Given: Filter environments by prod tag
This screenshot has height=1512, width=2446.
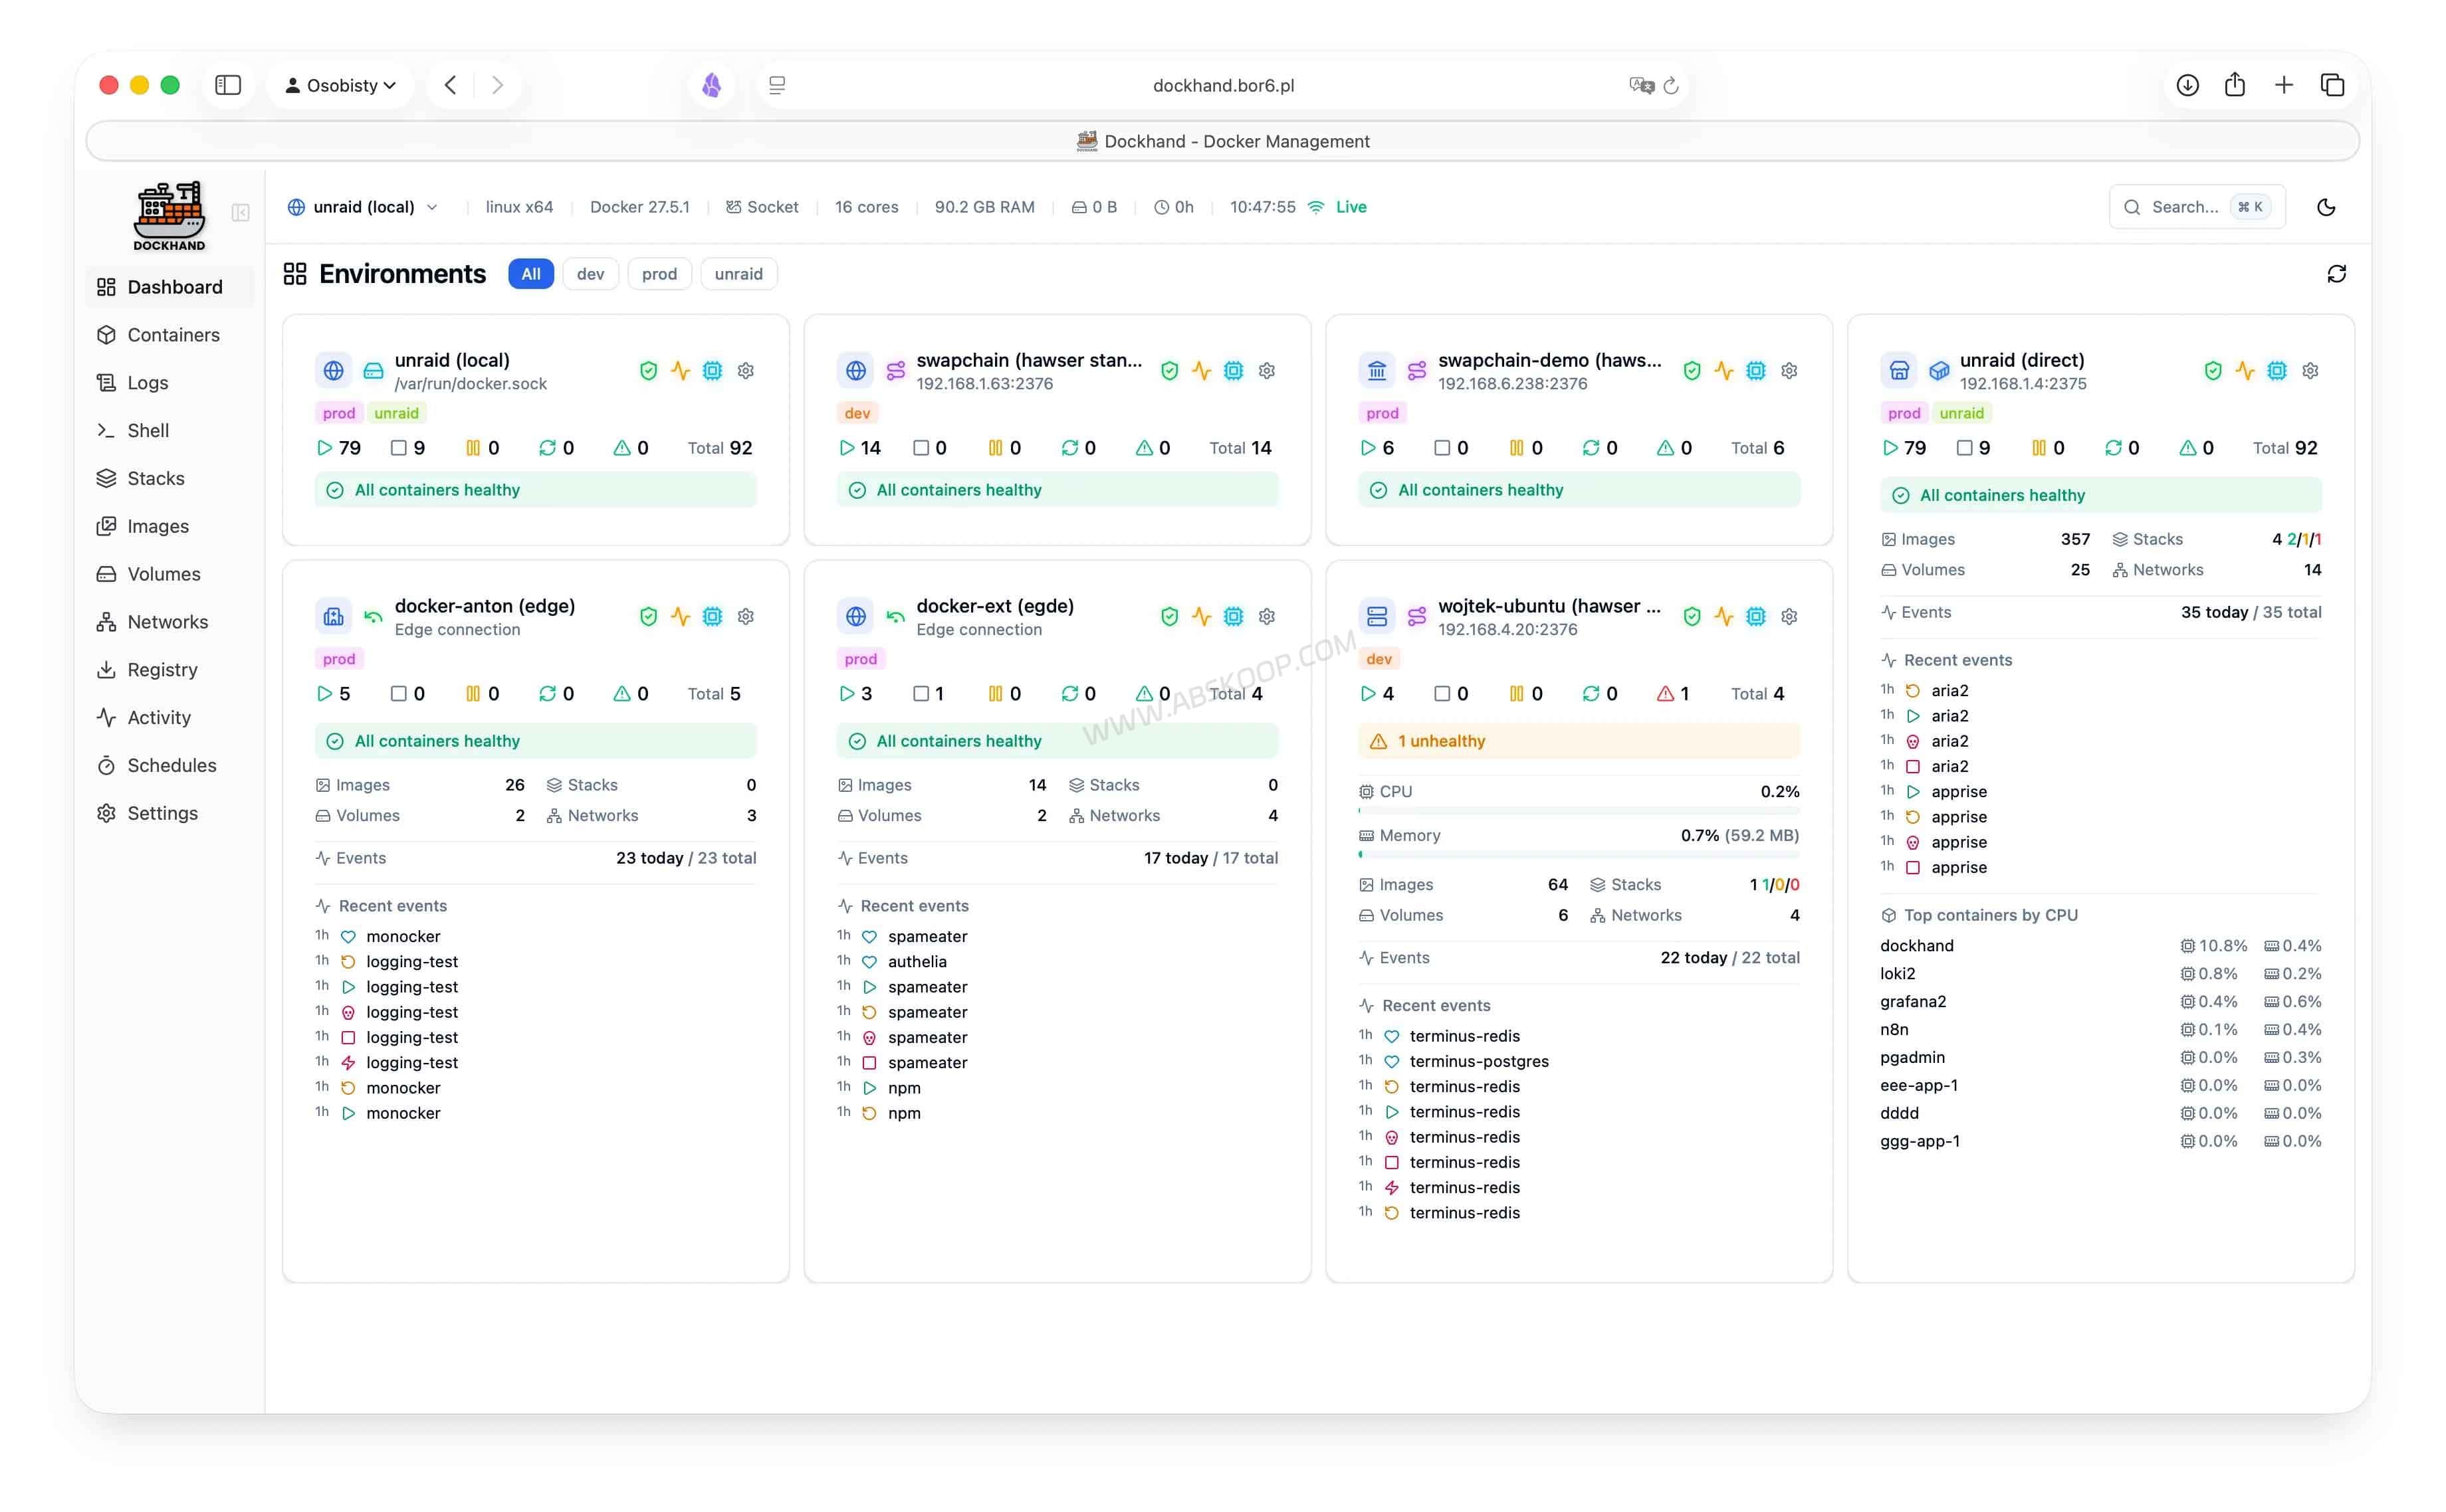Looking at the screenshot, I should (659, 274).
